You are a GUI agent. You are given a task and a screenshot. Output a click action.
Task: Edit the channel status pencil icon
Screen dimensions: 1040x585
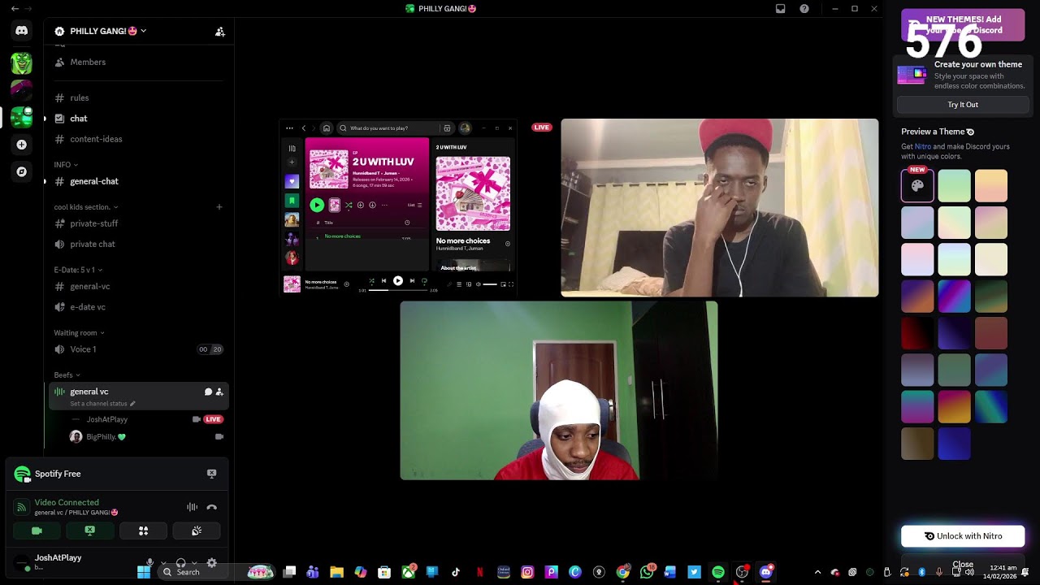tap(132, 404)
